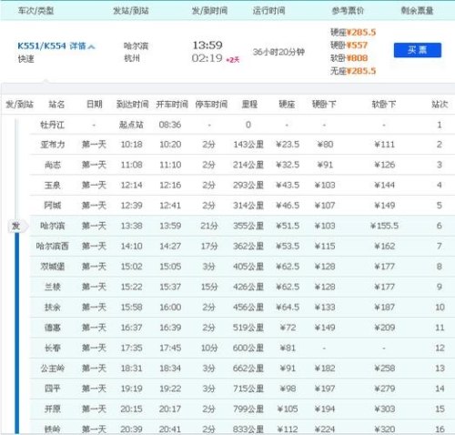455x435 pixels.
Task: Click the 17:35 arrival time cell
Action: (131, 348)
